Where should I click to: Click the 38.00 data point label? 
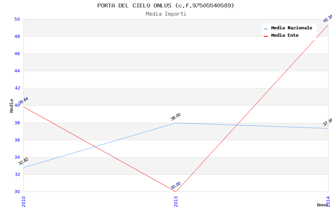(x=176, y=116)
